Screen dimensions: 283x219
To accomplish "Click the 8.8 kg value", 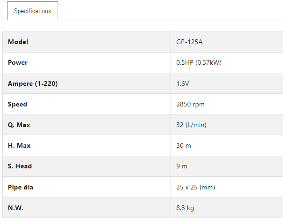I will pyautogui.click(x=185, y=208).
